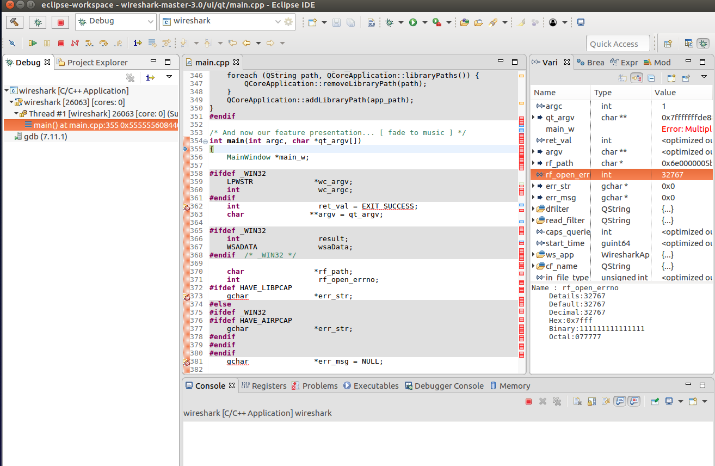Open the Memory tab

510,385
